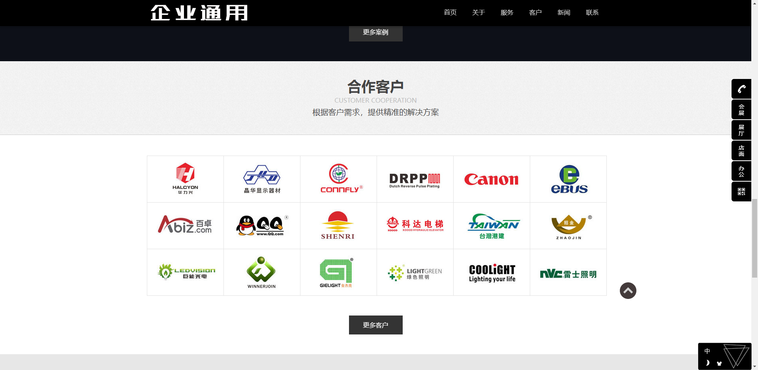The width and height of the screenshot is (758, 370).
Task: Click the SHENRI client logo
Action: coord(339,225)
